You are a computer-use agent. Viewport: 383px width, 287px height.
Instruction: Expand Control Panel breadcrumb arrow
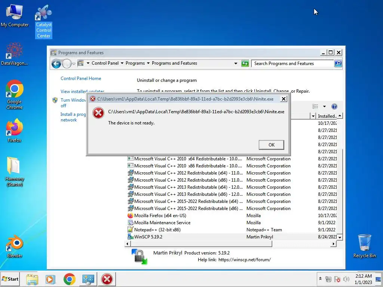point(122,63)
